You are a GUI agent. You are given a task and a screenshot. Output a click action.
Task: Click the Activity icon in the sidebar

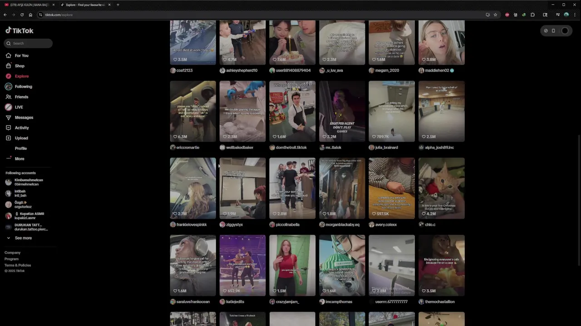coord(8,128)
